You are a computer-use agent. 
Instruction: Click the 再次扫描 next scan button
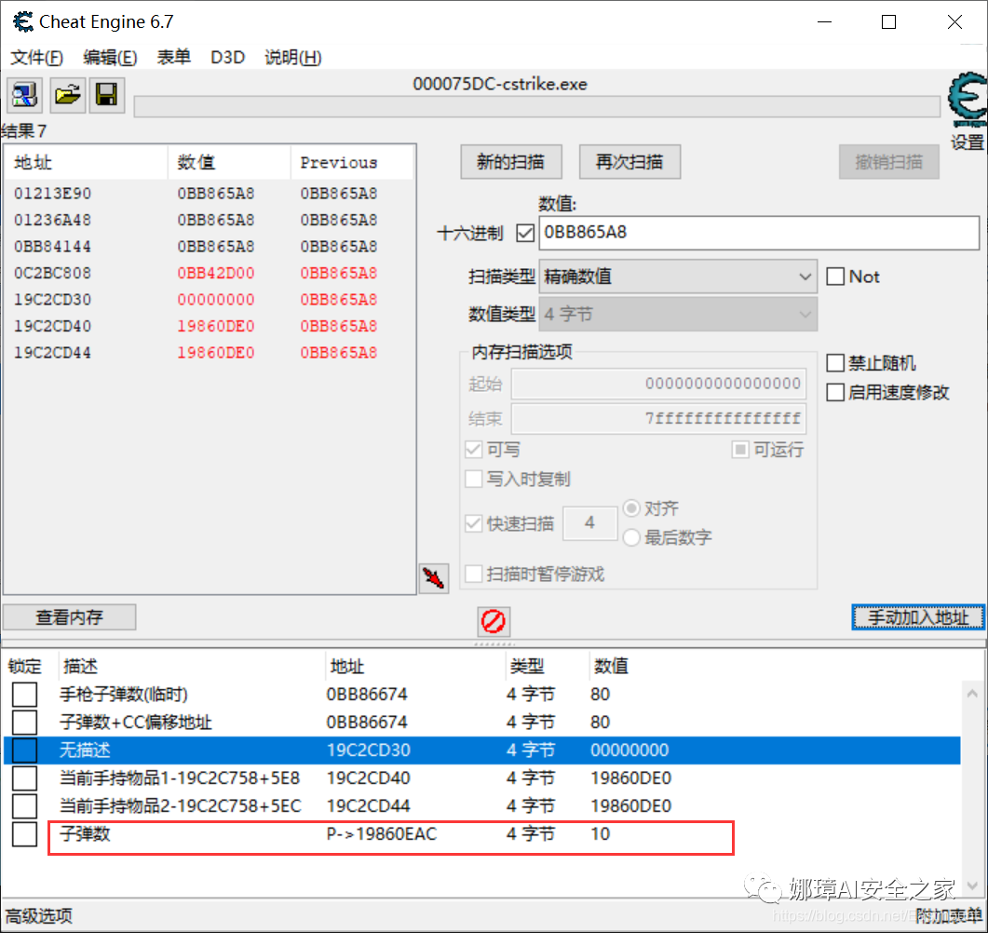pyautogui.click(x=629, y=162)
